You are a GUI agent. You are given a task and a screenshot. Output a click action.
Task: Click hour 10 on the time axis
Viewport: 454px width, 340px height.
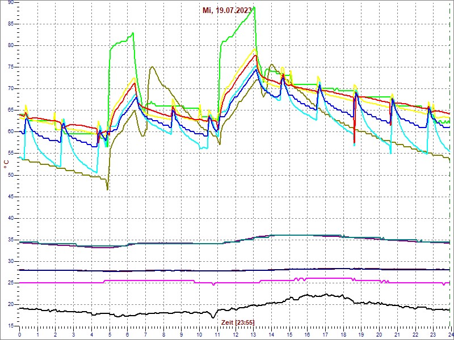point(200,334)
